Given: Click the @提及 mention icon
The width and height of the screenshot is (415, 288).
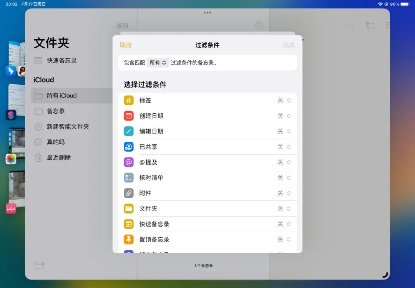Looking at the screenshot, I should pyautogui.click(x=128, y=162).
